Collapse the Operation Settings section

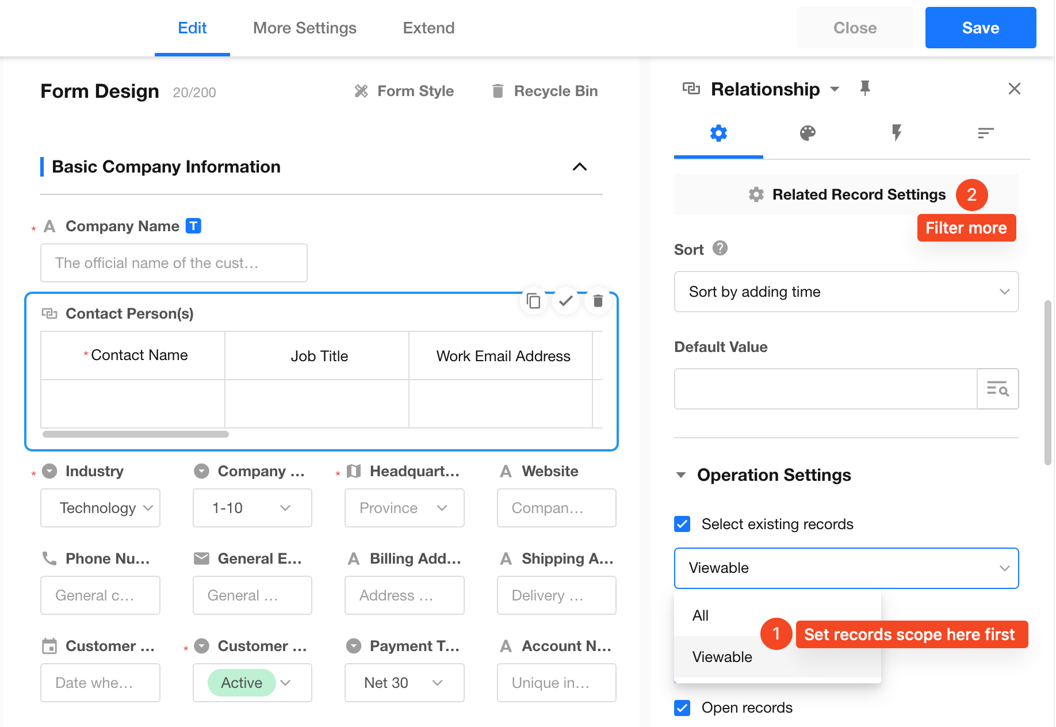[681, 475]
